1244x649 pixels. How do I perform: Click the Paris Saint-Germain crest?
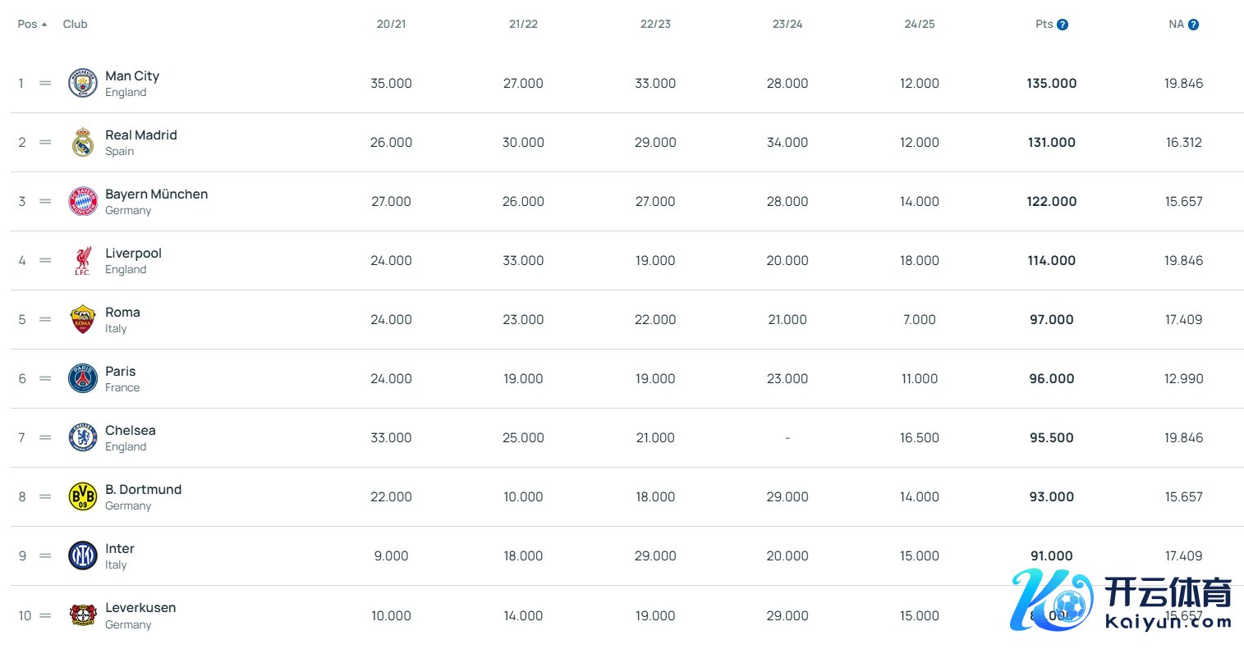pyautogui.click(x=83, y=378)
